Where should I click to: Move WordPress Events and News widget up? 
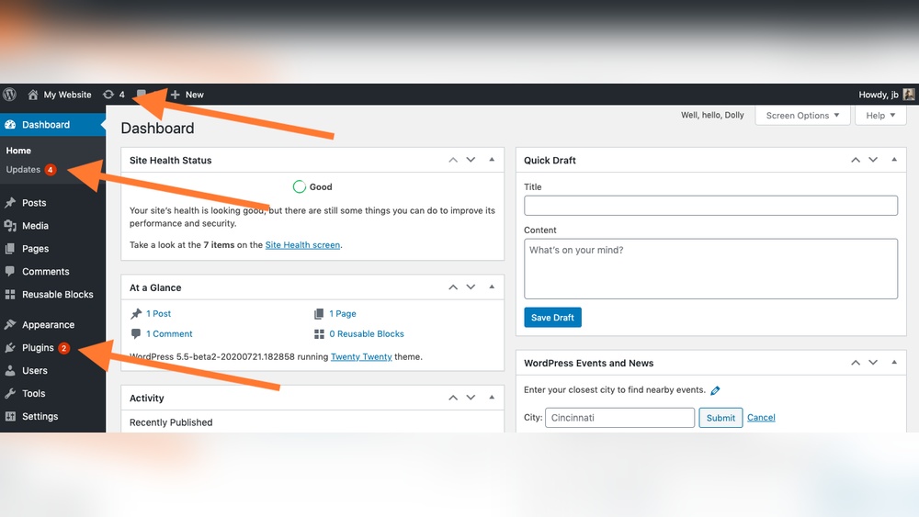point(856,363)
